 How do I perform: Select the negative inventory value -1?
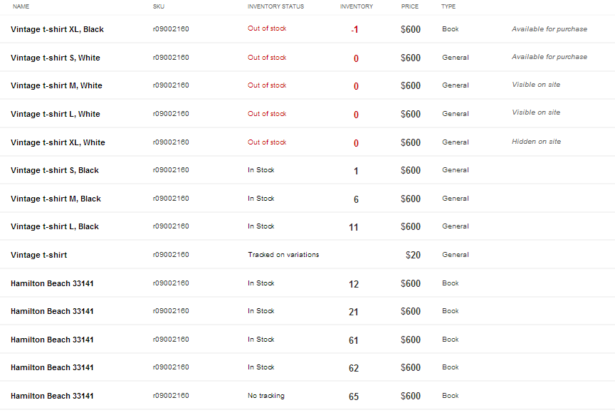pos(354,30)
